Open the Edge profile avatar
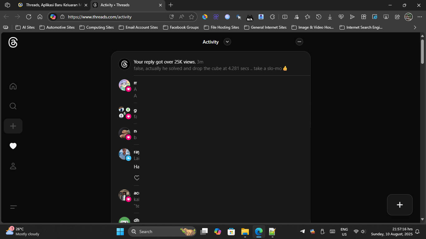Screen dimensions: 426x239 coord(409,17)
